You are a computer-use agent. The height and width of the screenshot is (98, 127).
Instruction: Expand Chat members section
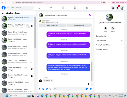(x=109, y=41)
